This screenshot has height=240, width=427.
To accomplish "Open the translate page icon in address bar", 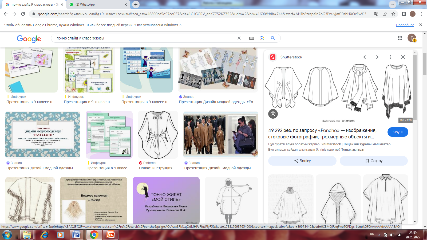I will pyautogui.click(x=376, y=14).
